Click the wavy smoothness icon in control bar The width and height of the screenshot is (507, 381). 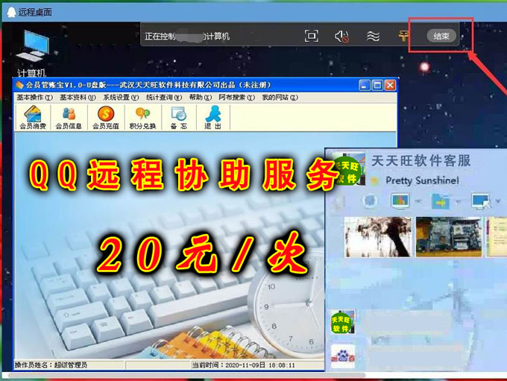[373, 37]
